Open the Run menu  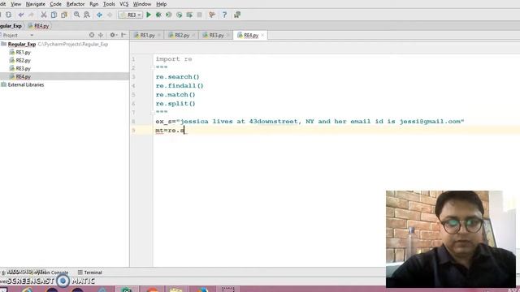[94, 4]
